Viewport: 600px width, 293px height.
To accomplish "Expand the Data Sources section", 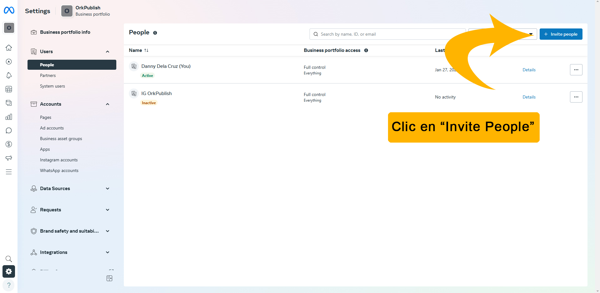I will [108, 189].
